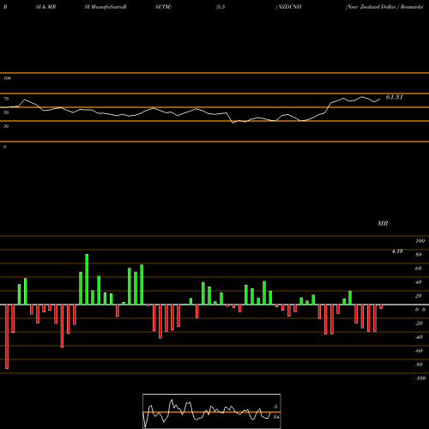Click the -60 label on MR axis

[x=419, y=351]
